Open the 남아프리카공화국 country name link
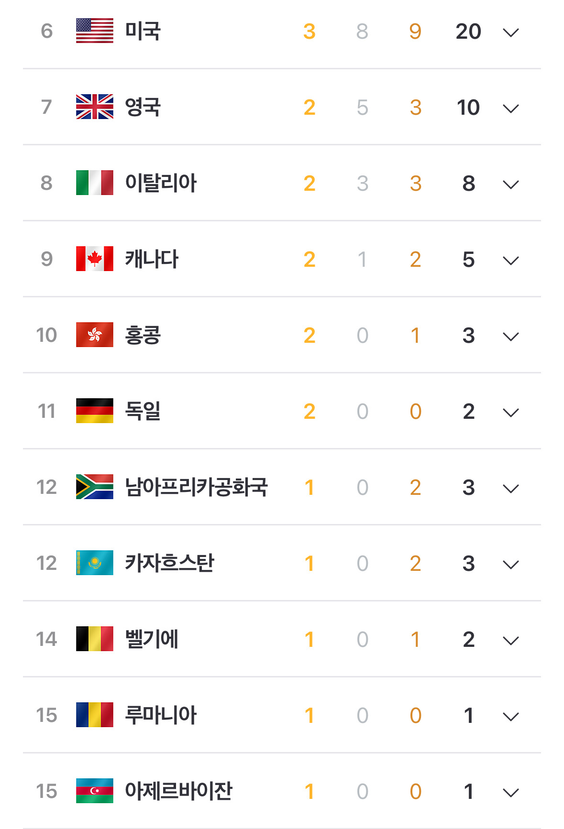564x829 pixels. point(196,487)
